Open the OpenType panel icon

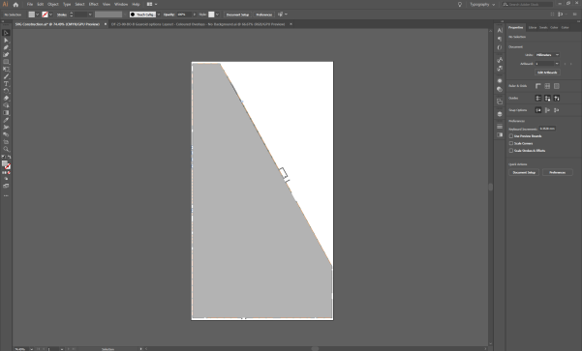point(500,47)
